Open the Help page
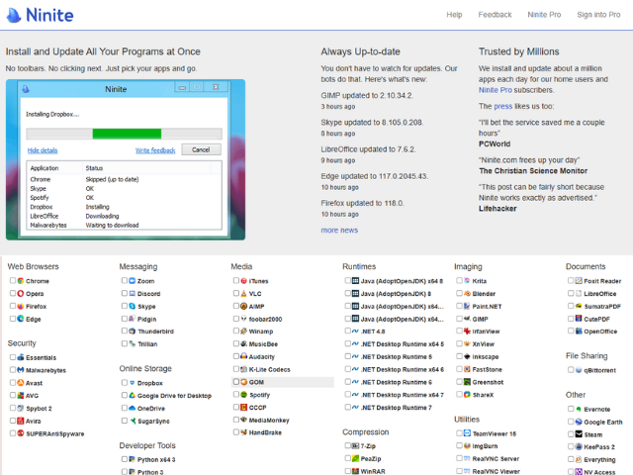Image resolution: width=633 pixels, height=475 pixels. click(454, 15)
